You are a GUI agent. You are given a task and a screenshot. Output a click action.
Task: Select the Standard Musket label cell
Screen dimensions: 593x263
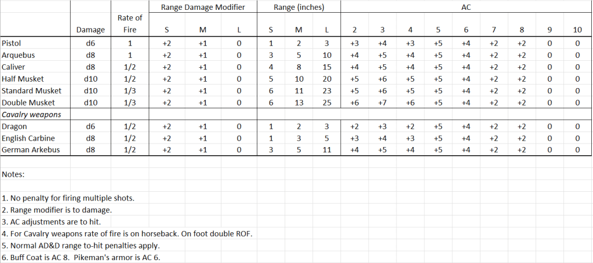(x=29, y=91)
